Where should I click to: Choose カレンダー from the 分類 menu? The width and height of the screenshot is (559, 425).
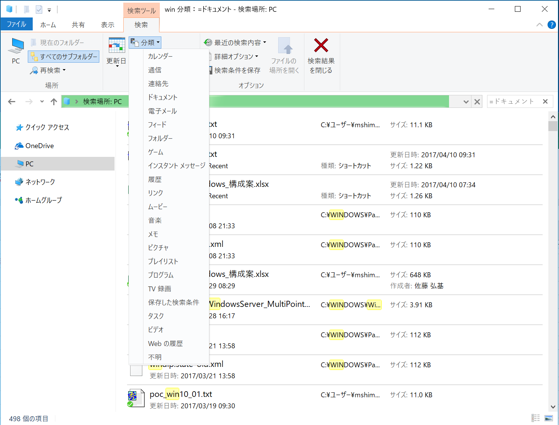coord(169,56)
